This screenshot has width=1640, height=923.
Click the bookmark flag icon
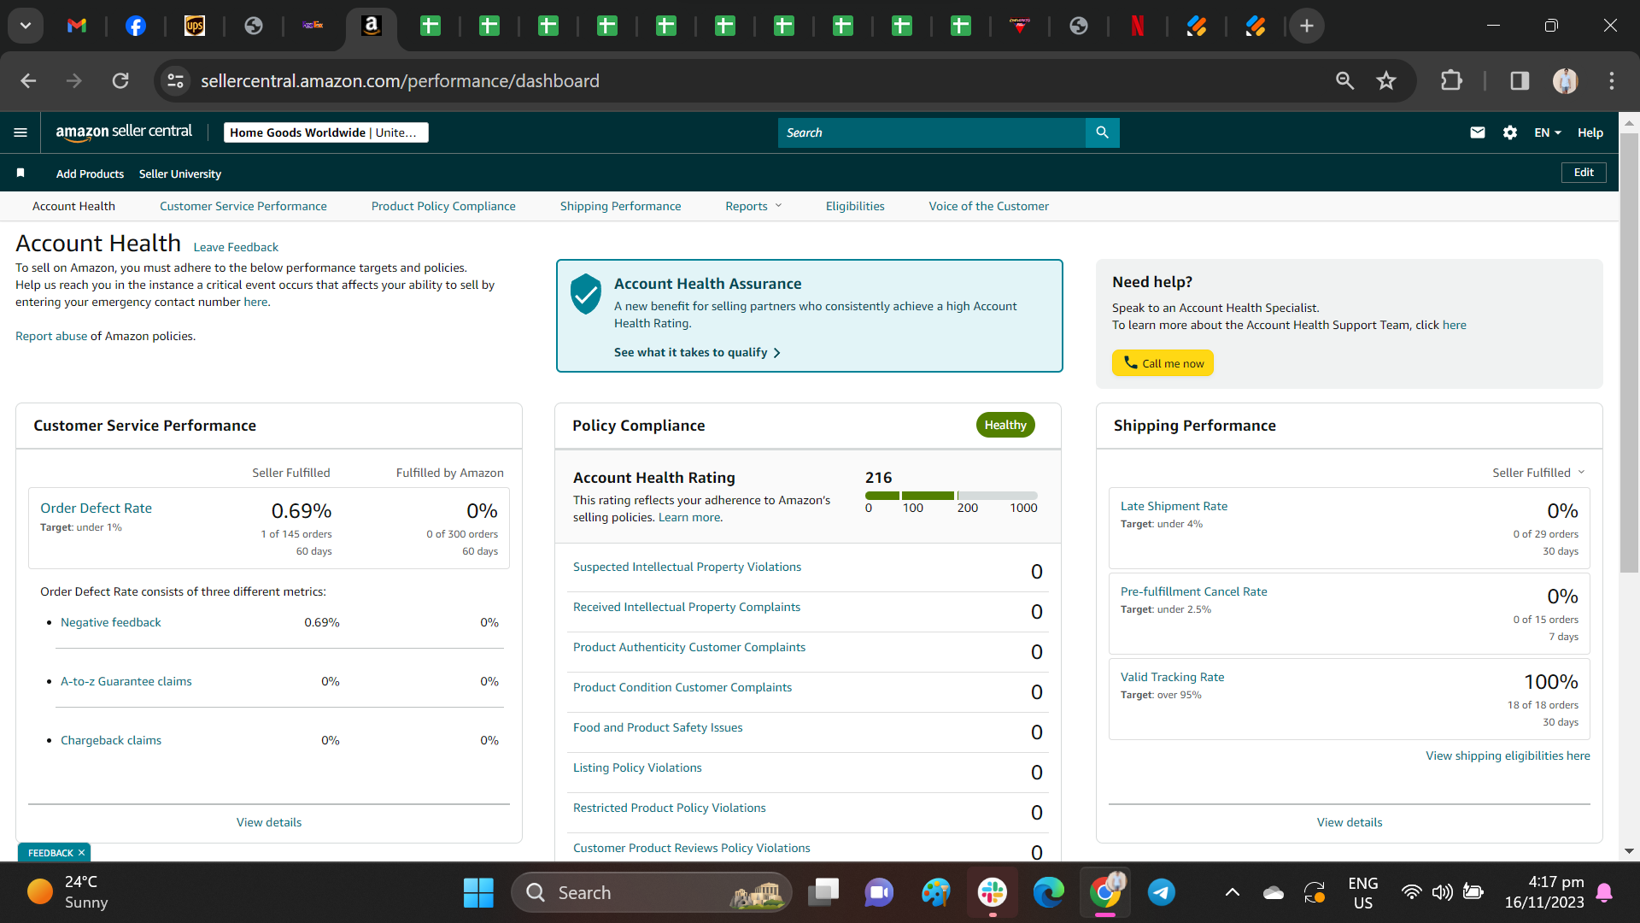20,173
